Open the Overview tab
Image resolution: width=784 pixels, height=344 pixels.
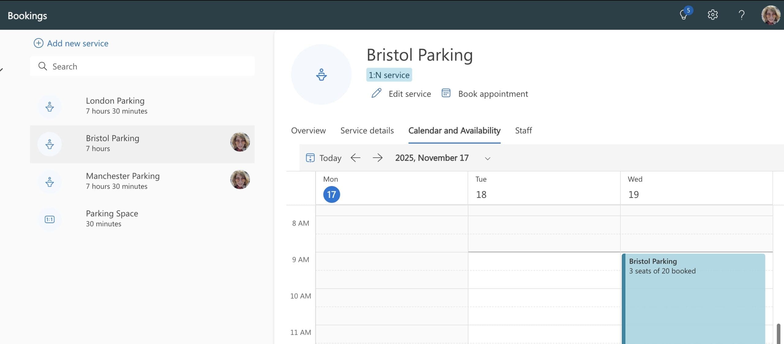tap(308, 131)
